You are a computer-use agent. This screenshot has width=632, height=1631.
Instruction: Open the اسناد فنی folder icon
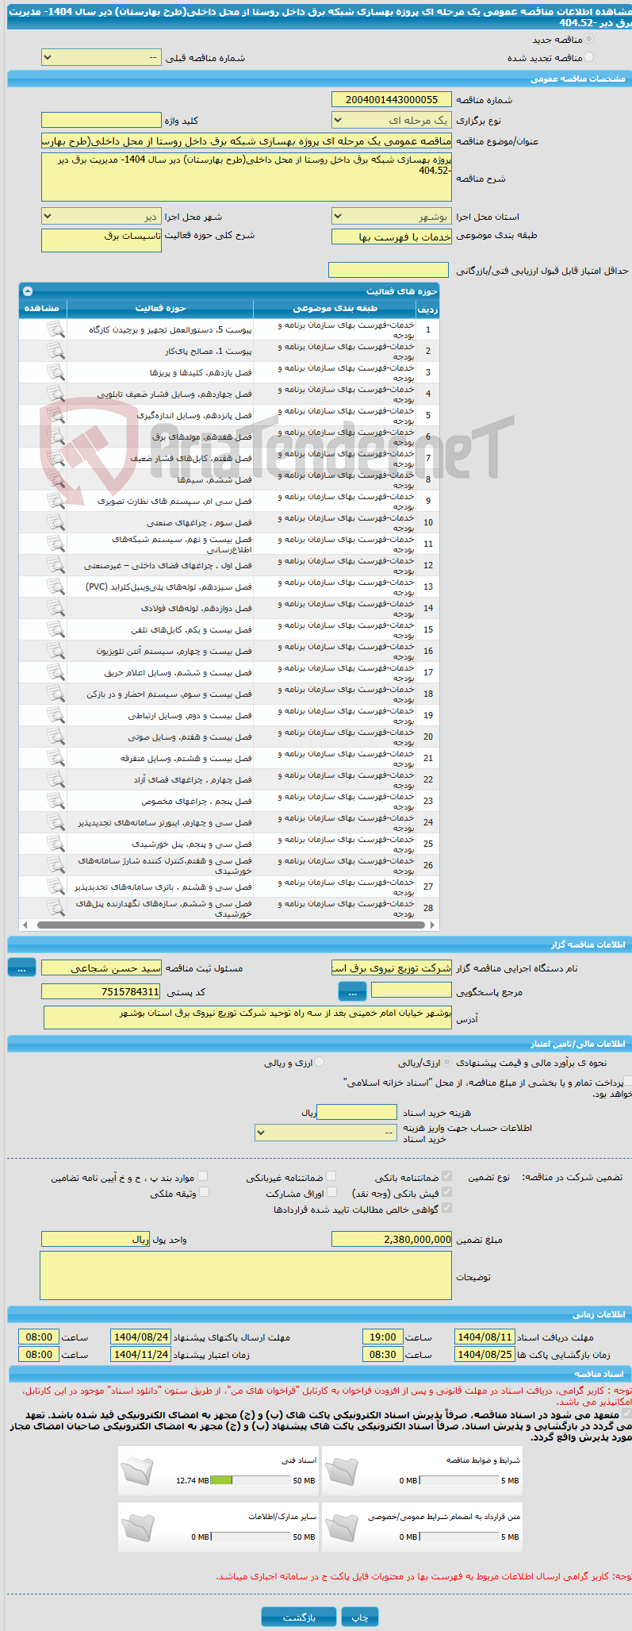pyautogui.click(x=138, y=1471)
